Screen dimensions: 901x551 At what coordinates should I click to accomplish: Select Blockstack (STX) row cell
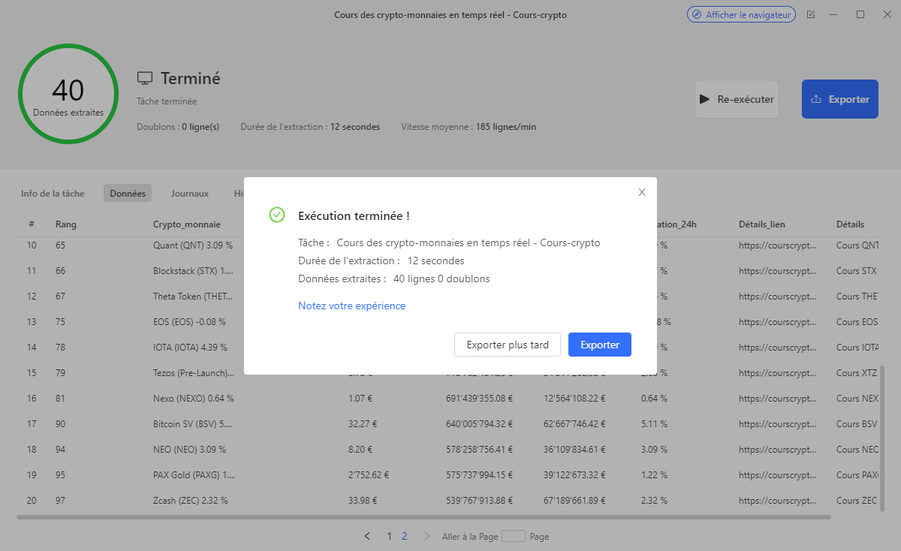(x=193, y=271)
